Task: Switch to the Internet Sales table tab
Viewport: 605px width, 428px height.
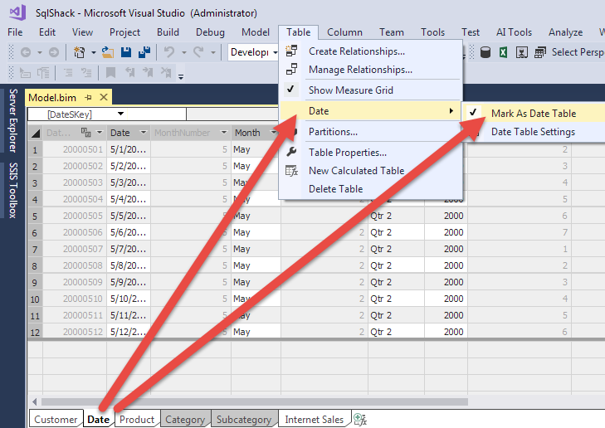Action: pos(314,419)
